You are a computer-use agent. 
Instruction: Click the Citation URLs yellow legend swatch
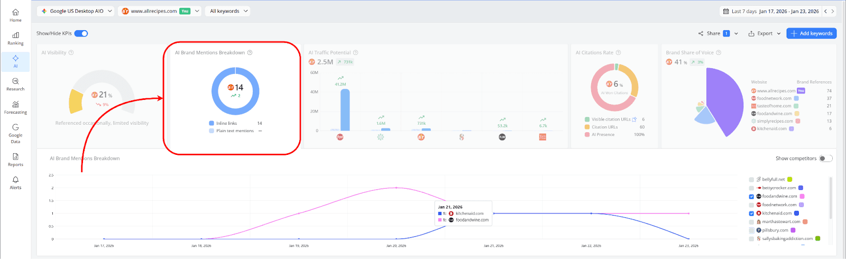point(587,127)
